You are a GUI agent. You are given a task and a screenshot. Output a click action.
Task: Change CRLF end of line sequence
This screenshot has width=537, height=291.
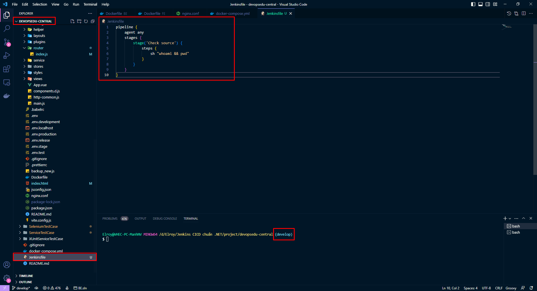499,288
